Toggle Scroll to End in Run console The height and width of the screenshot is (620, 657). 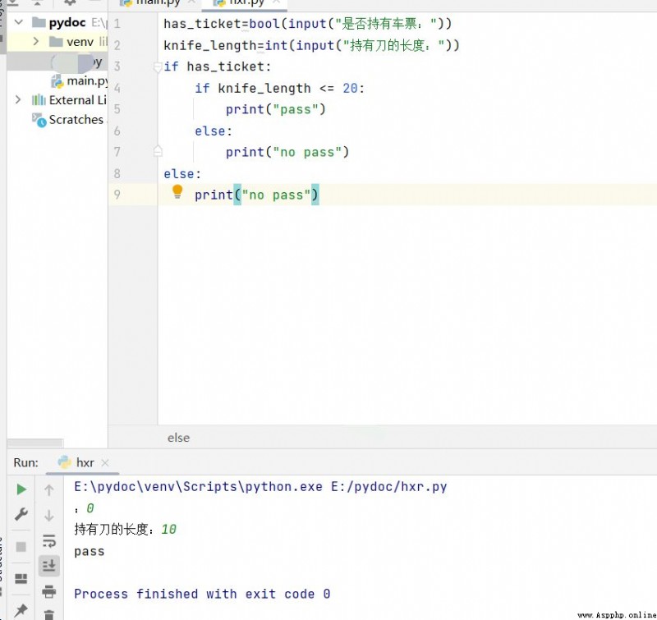(x=49, y=566)
